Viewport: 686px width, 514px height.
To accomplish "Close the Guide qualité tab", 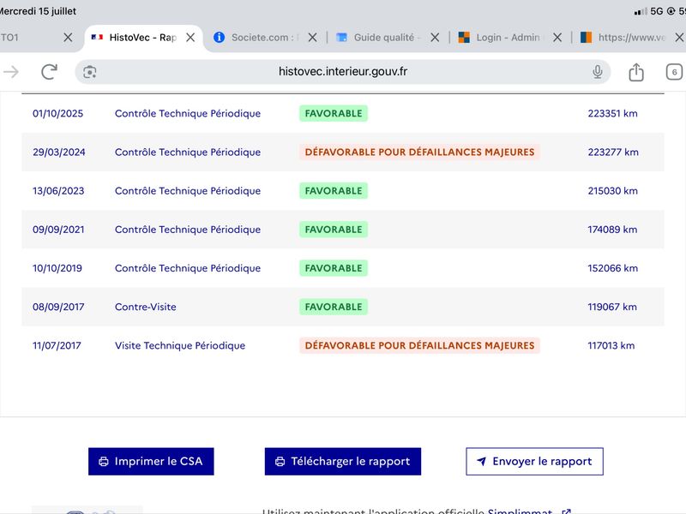I will tap(435, 38).
